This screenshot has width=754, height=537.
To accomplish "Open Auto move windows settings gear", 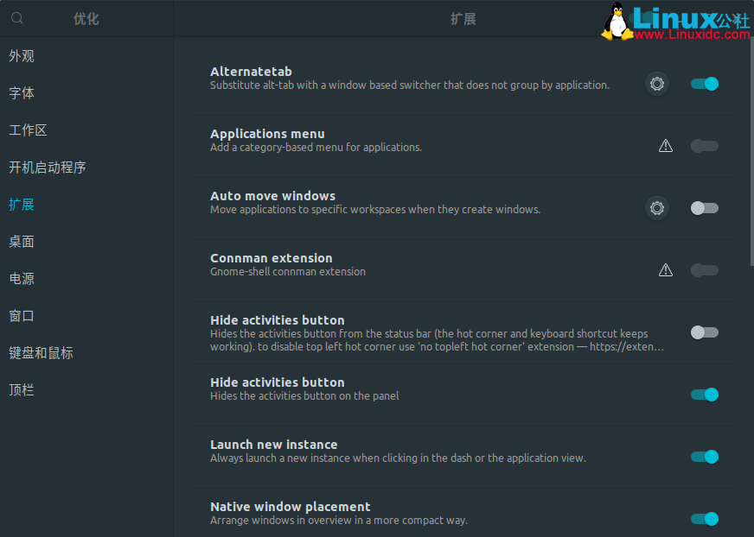I will (656, 208).
